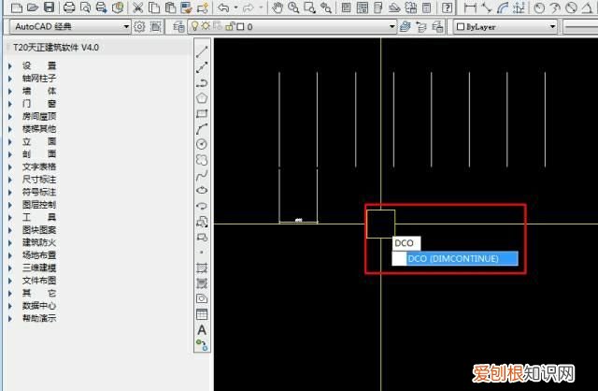Select the Rectangle draw tool
The height and width of the screenshot is (391, 598).
202,113
